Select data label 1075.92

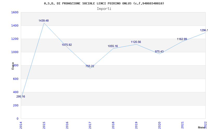[x=67, y=45]
